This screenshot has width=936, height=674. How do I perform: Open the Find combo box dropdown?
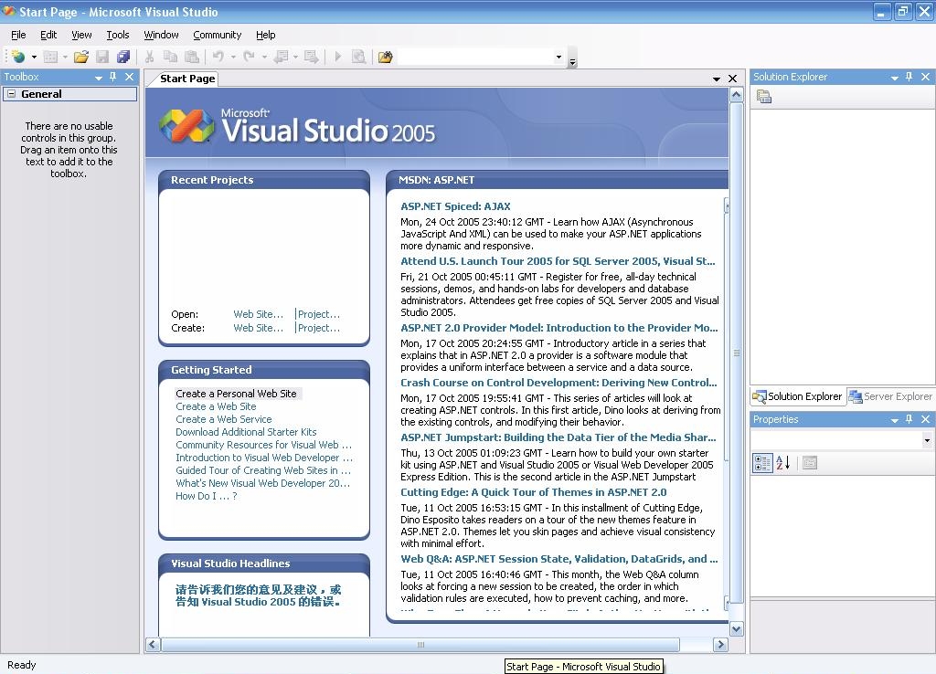point(558,58)
